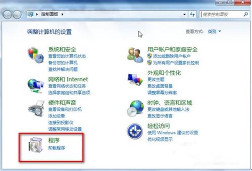Click the search magnifier icon
This screenshot has height=171, width=252.
(x=245, y=15)
